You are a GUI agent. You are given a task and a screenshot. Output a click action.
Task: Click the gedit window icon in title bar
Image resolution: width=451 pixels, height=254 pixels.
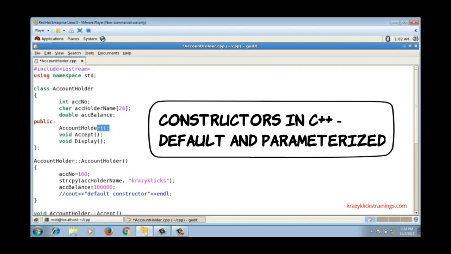point(35,46)
